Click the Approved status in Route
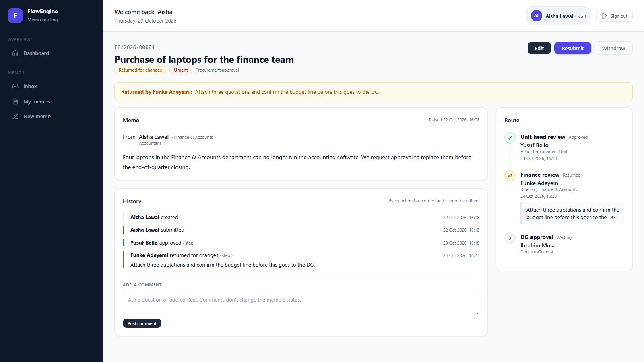 pyautogui.click(x=578, y=137)
